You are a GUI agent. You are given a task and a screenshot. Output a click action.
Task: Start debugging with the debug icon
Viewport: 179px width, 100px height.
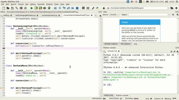click(x=55, y=8)
